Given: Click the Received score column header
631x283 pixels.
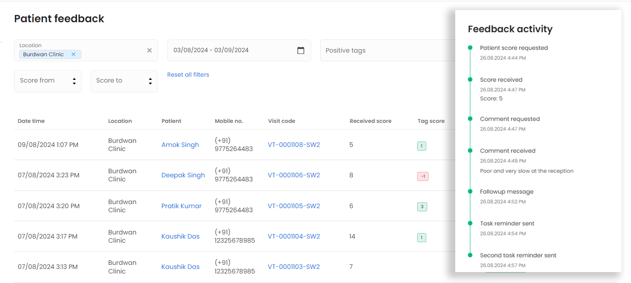Looking at the screenshot, I should pos(370,121).
